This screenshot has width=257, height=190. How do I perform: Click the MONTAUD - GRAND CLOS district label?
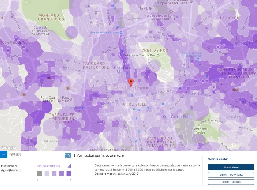pyautogui.click(x=51, y=17)
